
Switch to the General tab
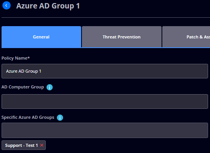41,37
